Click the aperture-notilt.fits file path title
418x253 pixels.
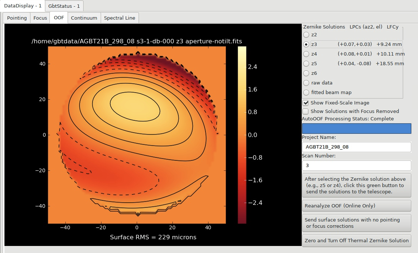pyautogui.click(x=137, y=41)
